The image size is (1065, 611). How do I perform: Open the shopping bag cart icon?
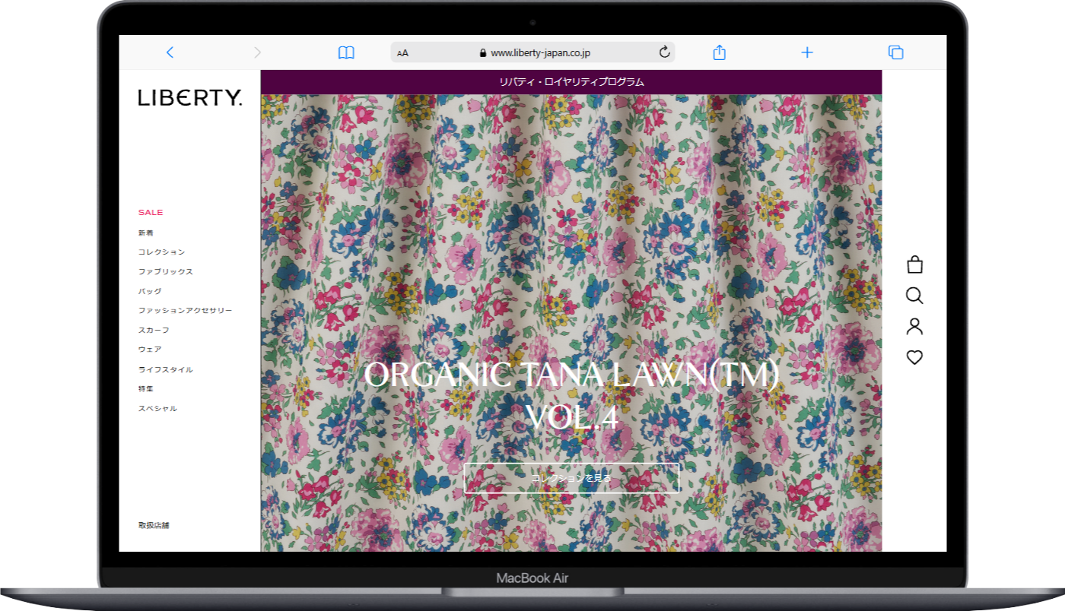click(x=914, y=264)
